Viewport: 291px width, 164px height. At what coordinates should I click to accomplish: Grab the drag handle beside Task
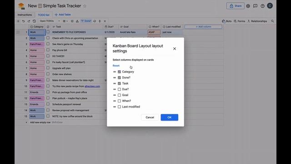click(115, 83)
